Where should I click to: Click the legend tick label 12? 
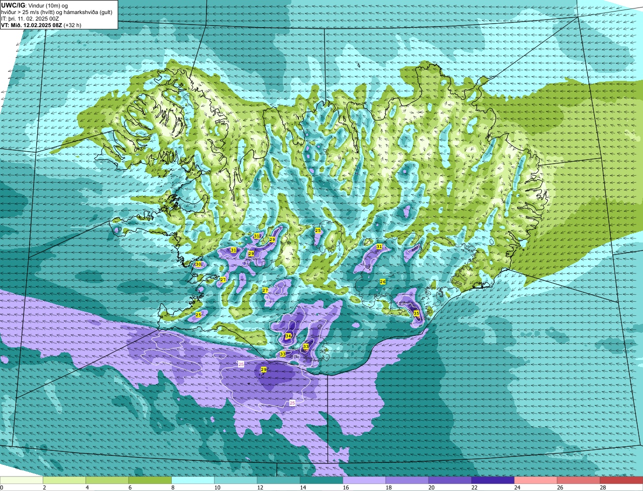[x=259, y=487]
